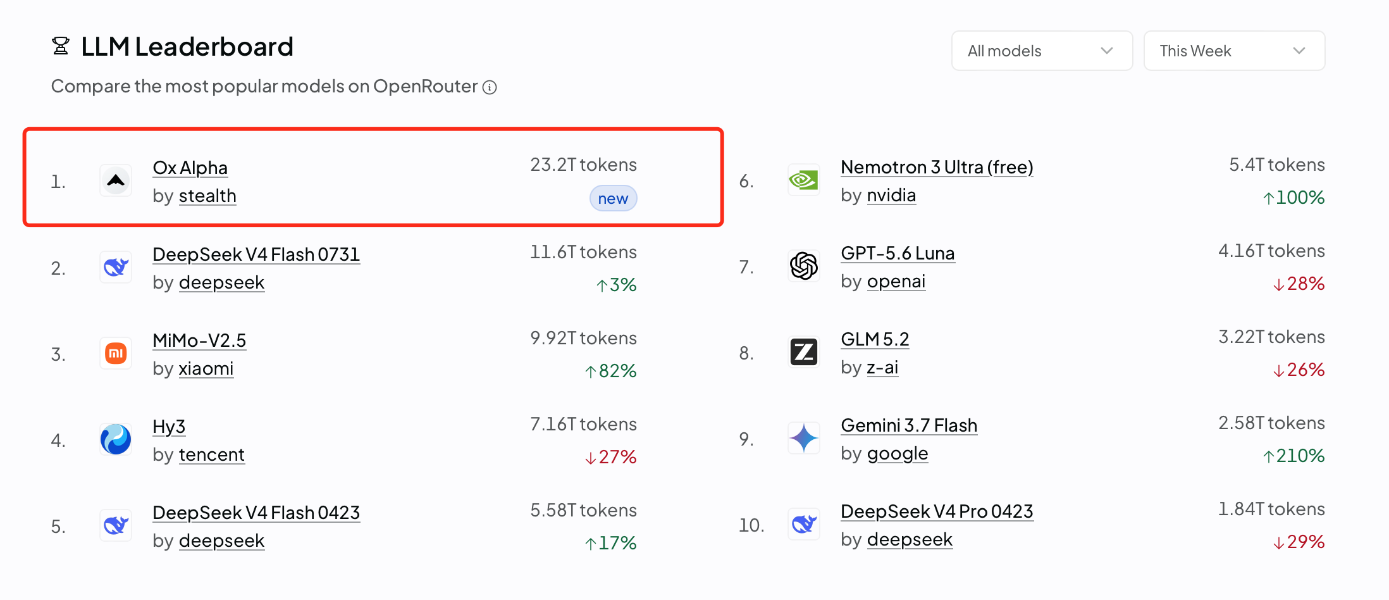The height and width of the screenshot is (600, 1389).
Task: Open the DeepSeek V4 Flash 0731 link
Action: click(256, 254)
